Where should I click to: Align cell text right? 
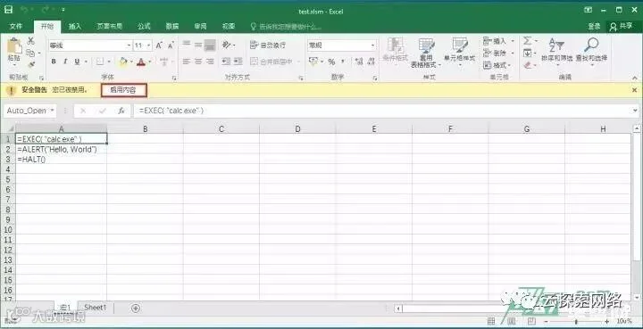tap(210, 62)
